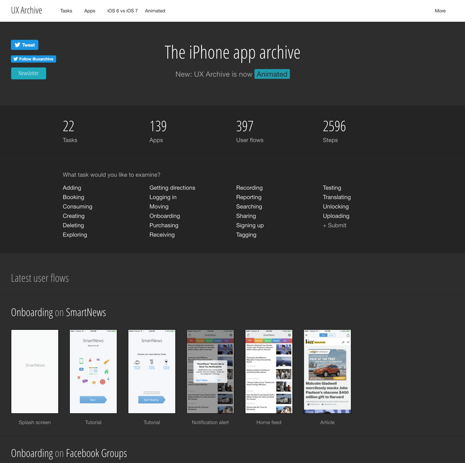This screenshot has height=463, width=465.
Task: Go to the Uploading task
Action: coord(336,216)
